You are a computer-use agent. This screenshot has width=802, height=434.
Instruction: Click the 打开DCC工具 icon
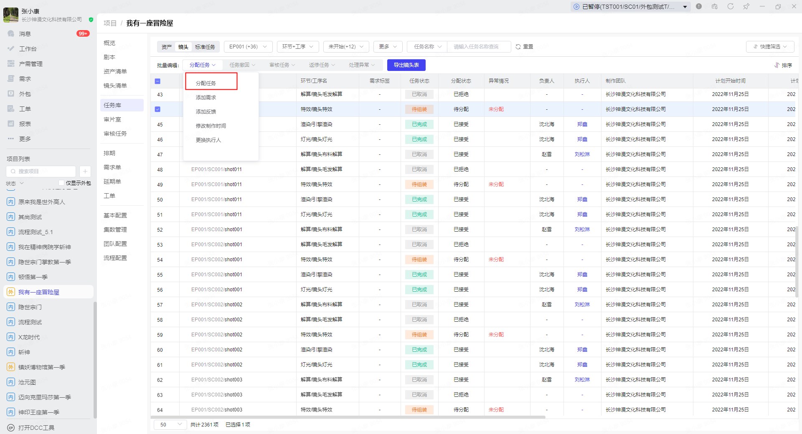pyautogui.click(x=11, y=428)
